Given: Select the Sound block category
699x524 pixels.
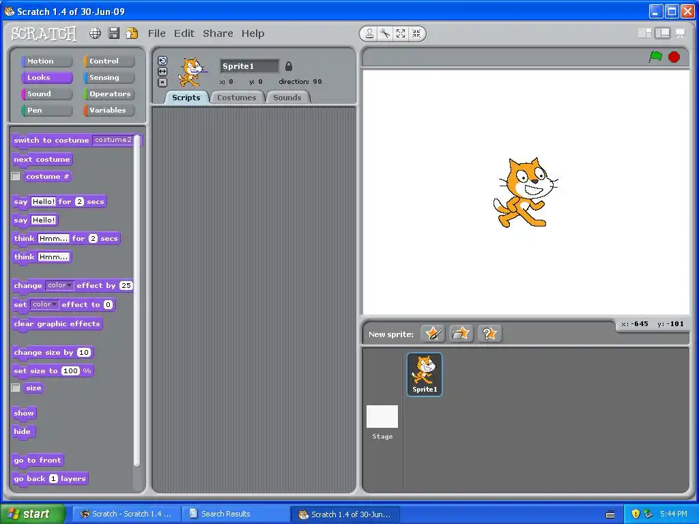Looking at the screenshot, I should pos(47,94).
